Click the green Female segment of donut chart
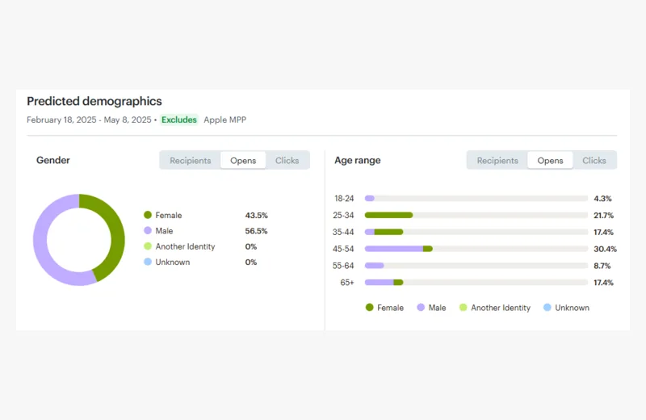 [x=117, y=235]
